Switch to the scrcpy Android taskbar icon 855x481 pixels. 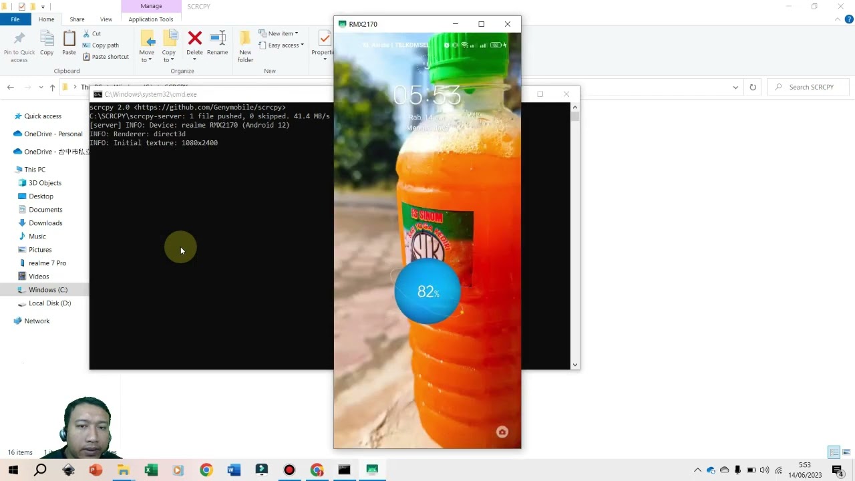point(372,470)
